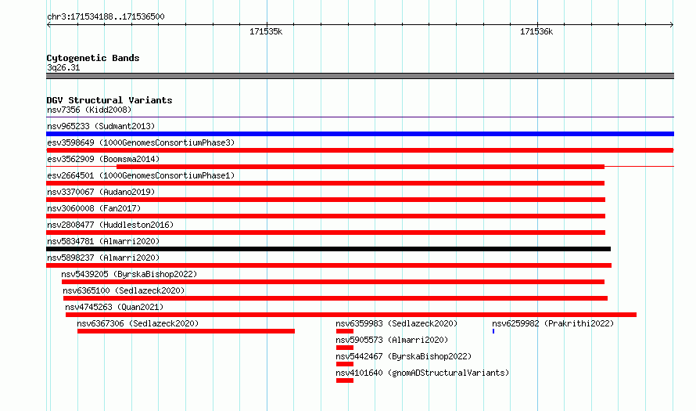Select nsv4745263 (Quan2021) label
696x411 pixels.
click(114, 307)
